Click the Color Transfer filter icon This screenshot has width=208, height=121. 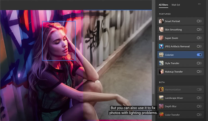point(161,115)
